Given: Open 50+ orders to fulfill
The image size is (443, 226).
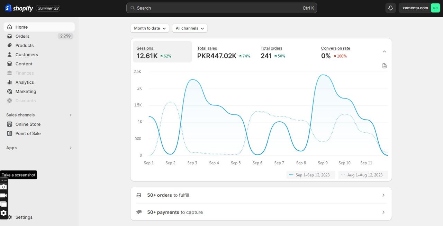Looking at the screenshot, I should (x=261, y=195).
